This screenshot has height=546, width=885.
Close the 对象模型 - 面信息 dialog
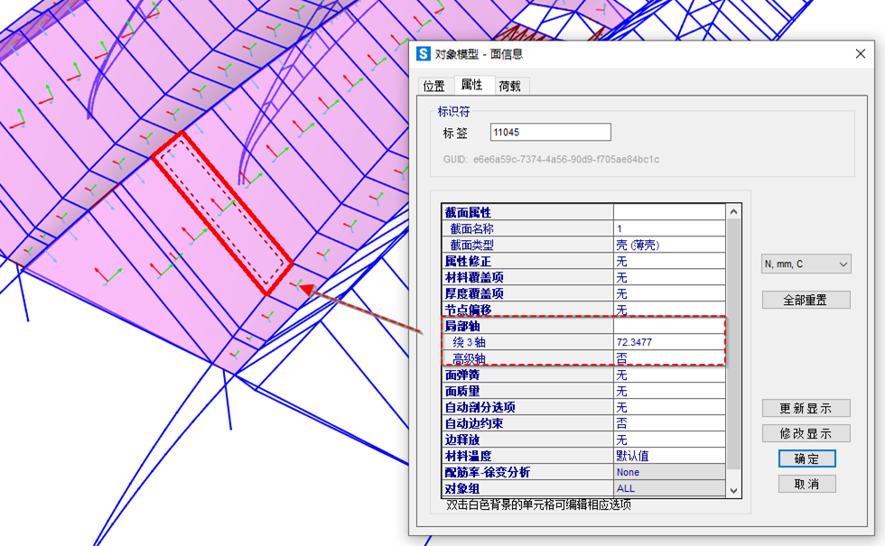click(860, 54)
